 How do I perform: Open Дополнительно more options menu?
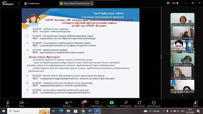(x=154, y=103)
